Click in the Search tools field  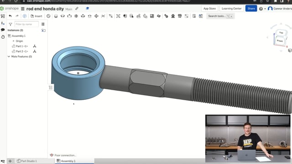[220, 16]
